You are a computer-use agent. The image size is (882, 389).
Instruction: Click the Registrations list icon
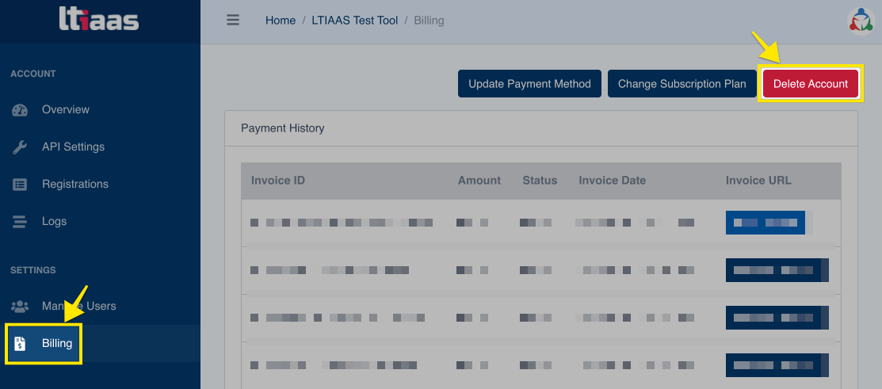pos(20,185)
